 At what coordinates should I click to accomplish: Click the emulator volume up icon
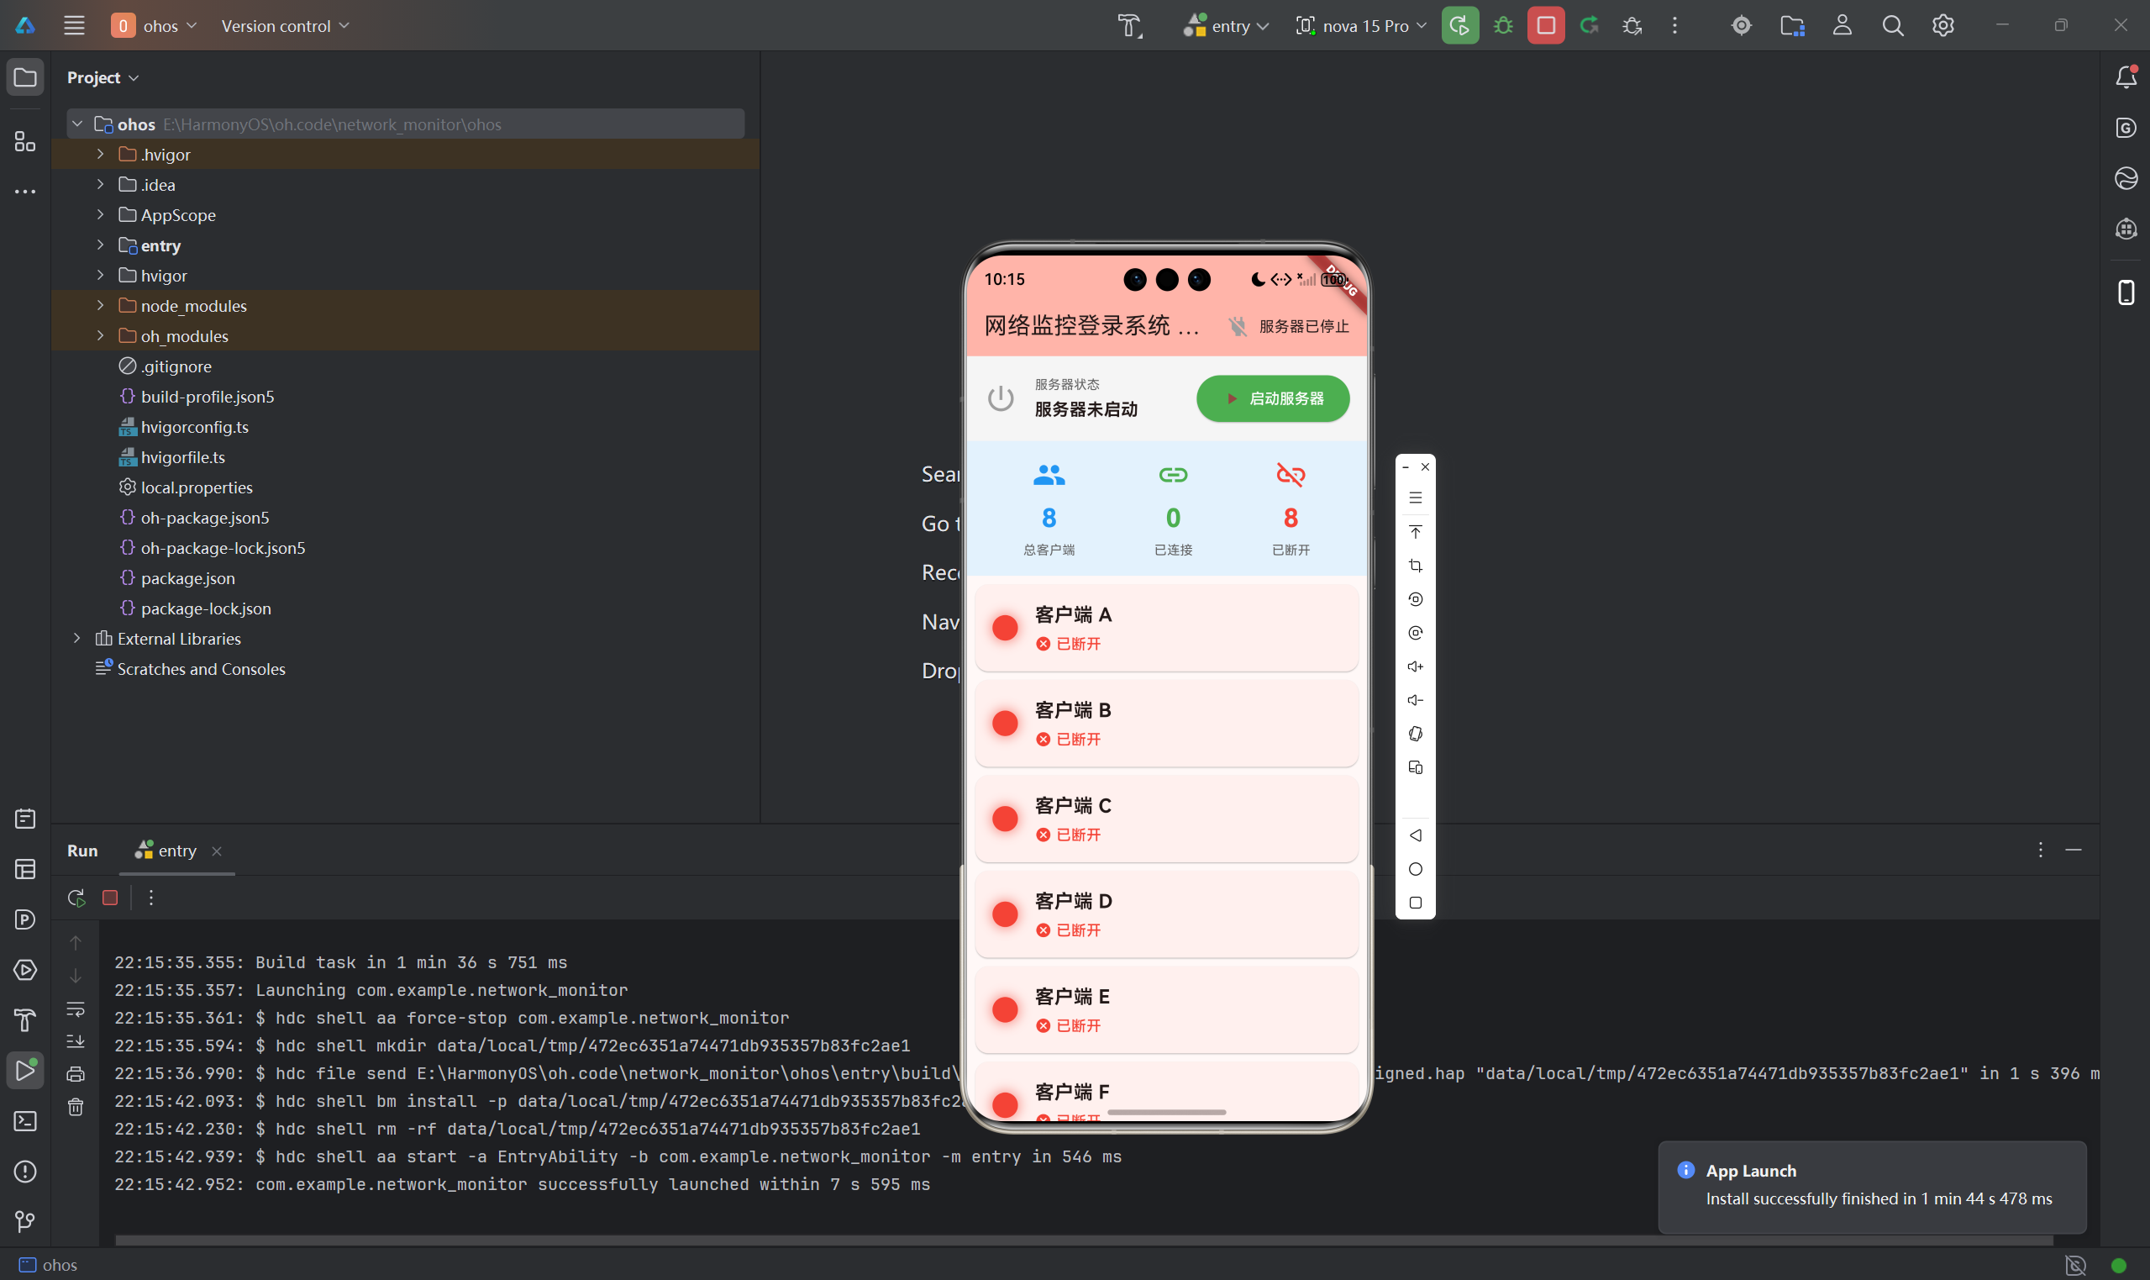[1415, 666]
